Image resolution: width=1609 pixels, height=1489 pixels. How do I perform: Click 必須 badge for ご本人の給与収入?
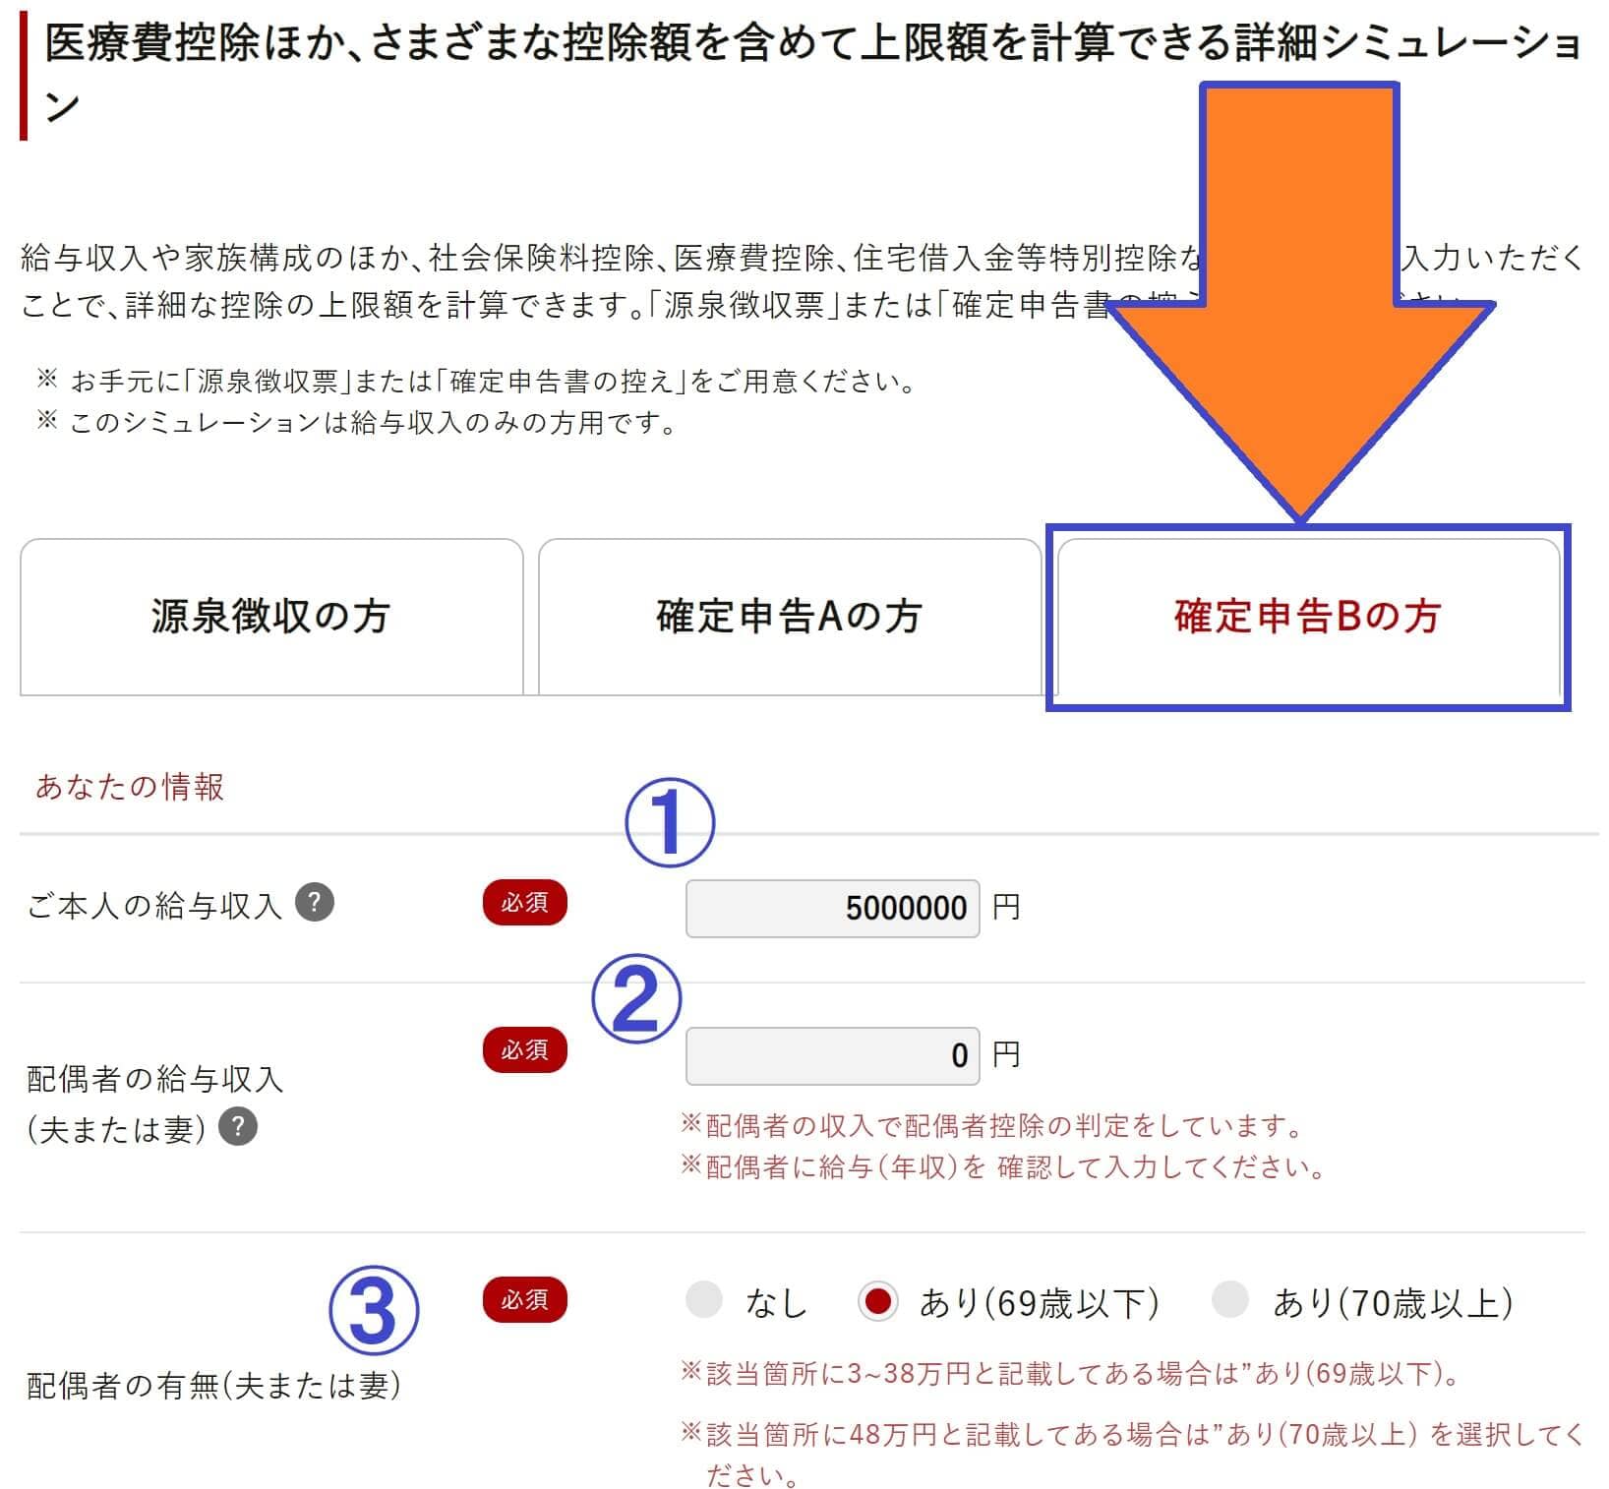pos(524,902)
